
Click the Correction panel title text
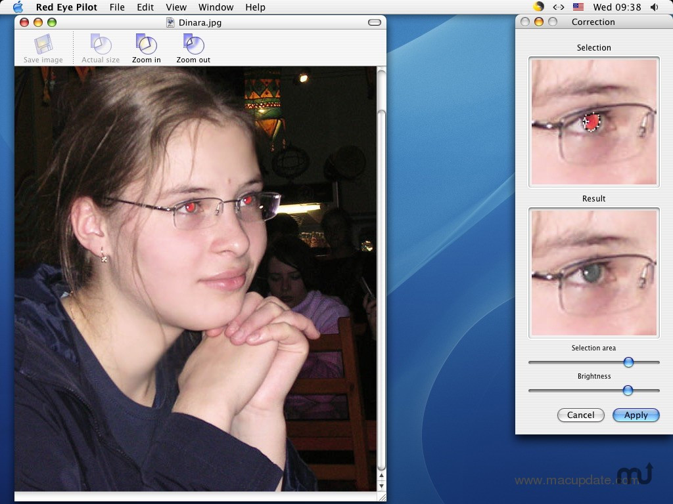click(593, 22)
